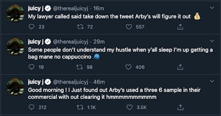Reply to the Good morning tweet with 212 comments
This screenshot has height=116, width=221.
pyautogui.click(x=31, y=107)
